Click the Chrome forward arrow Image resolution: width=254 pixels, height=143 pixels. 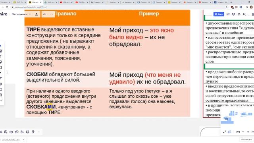click(2, 7)
